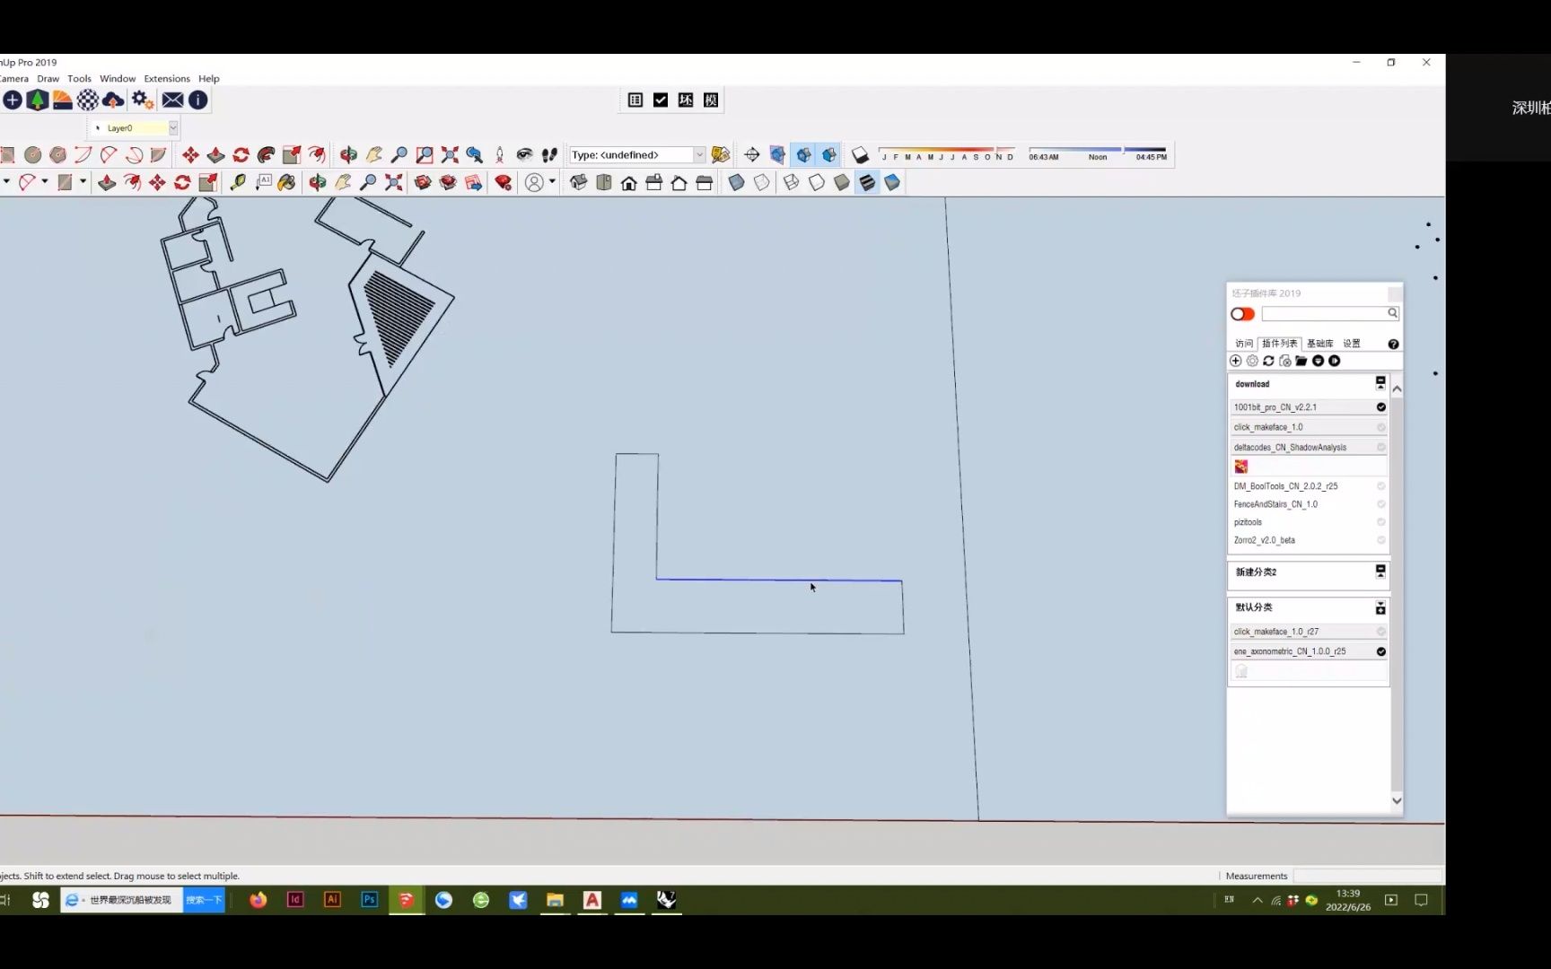
Task: Switch to the 设置 tab
Action: (x=1352, y=344)
